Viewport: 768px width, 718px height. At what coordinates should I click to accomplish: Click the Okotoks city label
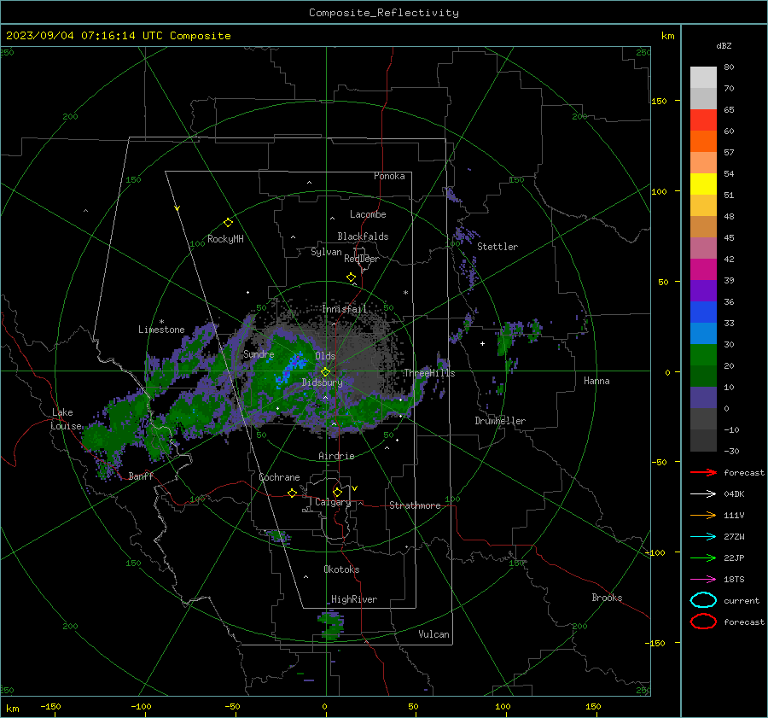click(x=341, y=569)
